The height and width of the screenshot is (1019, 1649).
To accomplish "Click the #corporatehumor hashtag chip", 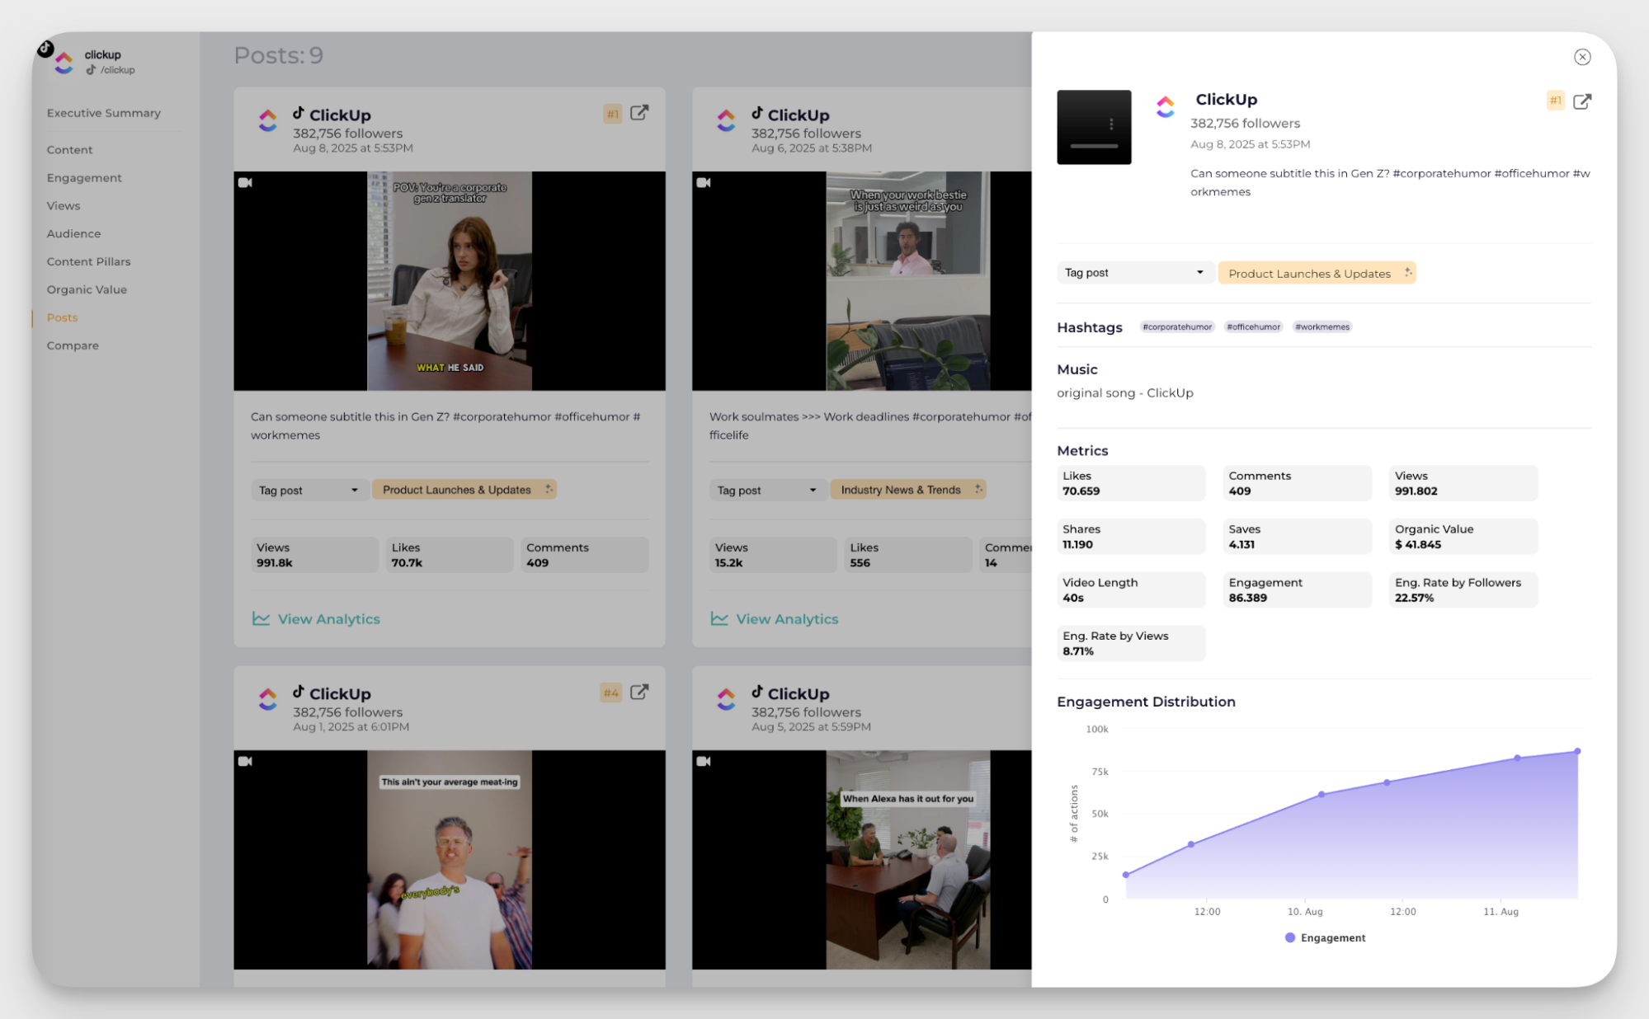I will 1176,326.
